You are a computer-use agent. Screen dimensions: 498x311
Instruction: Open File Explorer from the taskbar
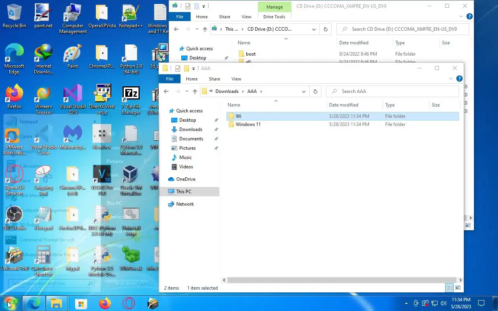click(56, 303)
